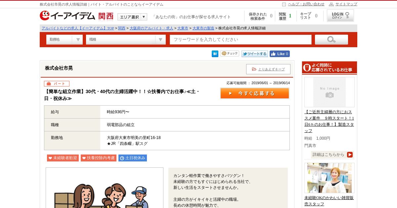Follow breadcrumb 大阪府のアルバイト・求人
The image size is (397, 208).
pos(151,28)
